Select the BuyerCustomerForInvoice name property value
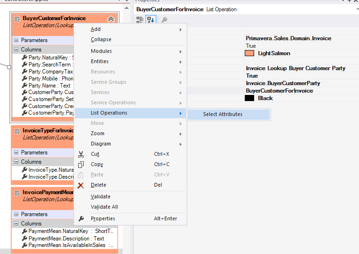 [x=279, y=91]
